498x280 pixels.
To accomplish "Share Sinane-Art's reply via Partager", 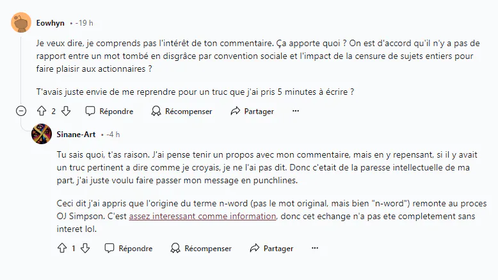I will click(271, 248).
